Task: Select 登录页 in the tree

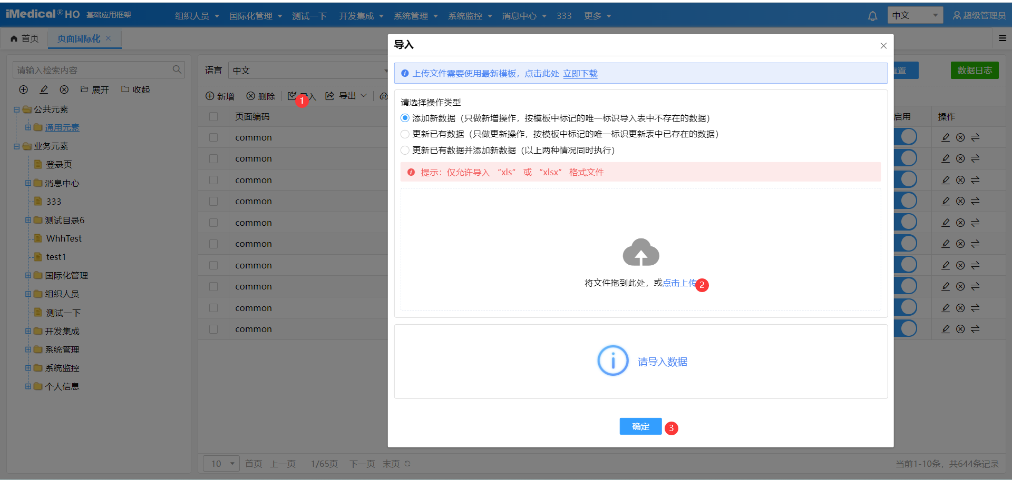Action: [59, 165]
